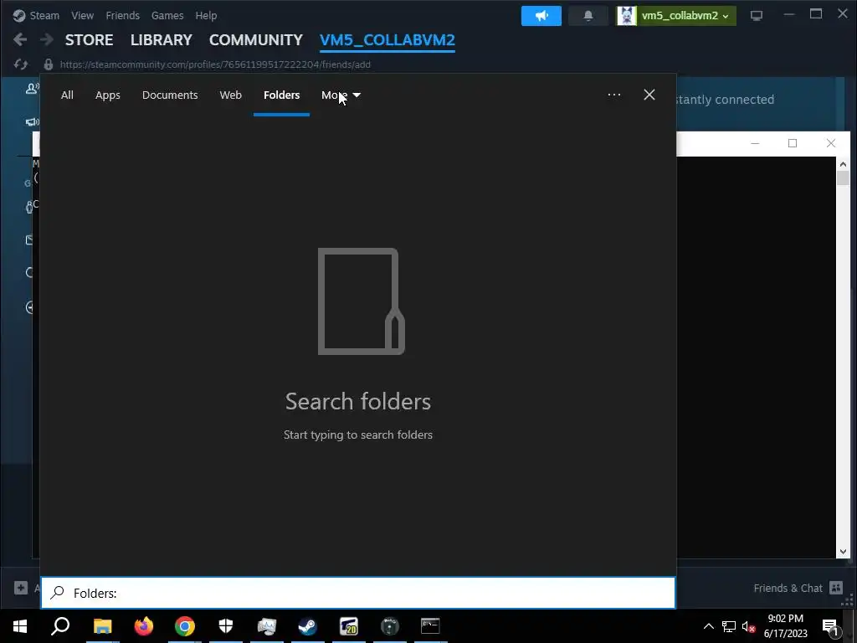857x643 pixels.
Task: Open the search panel options ellipsis
Action: coord(614,95)
